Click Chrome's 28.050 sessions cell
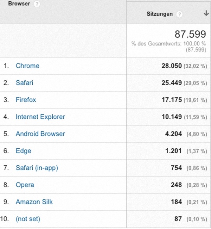Image resolution: width=211 pixels, height=229 pixels. 172,66
